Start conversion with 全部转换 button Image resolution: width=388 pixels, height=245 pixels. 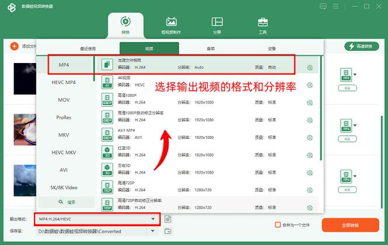(351, 225)
